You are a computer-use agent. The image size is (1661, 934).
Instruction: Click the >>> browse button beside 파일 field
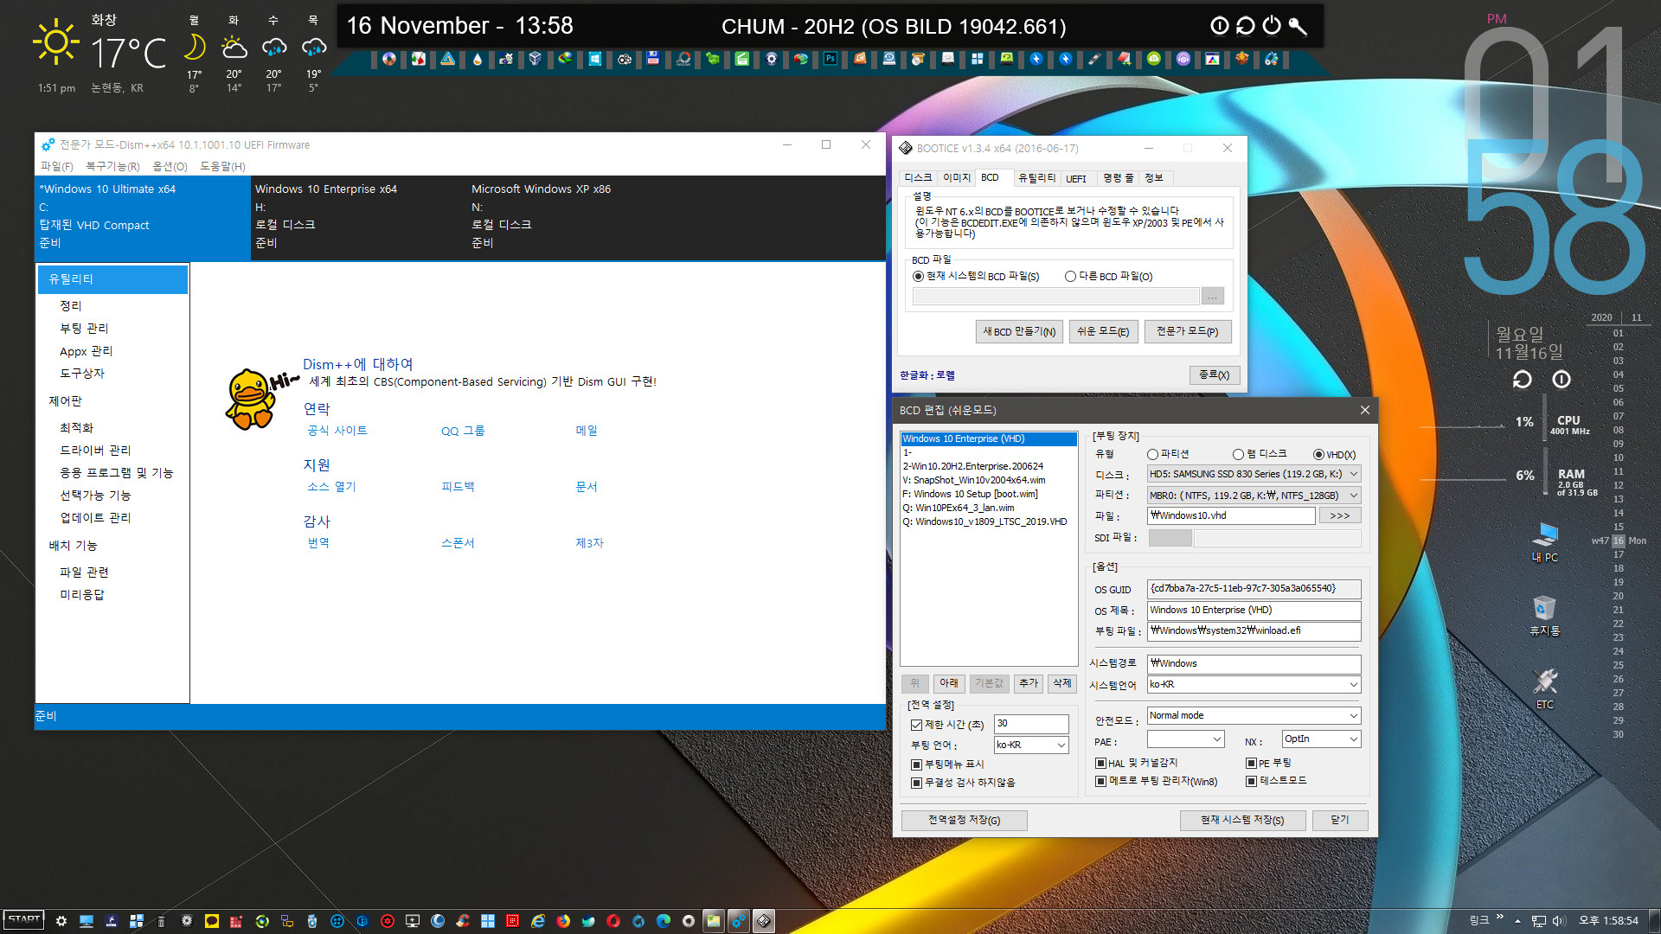pos(1339,516)
